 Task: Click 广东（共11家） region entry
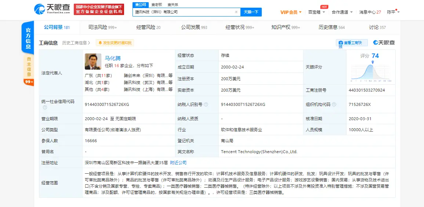point(98,75)
